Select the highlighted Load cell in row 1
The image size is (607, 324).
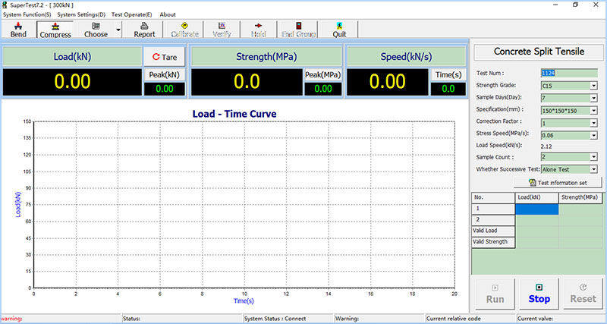pos(536,209)
